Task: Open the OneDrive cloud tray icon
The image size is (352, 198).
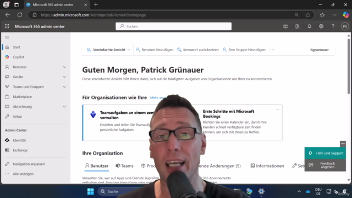Action: point(308,191)
